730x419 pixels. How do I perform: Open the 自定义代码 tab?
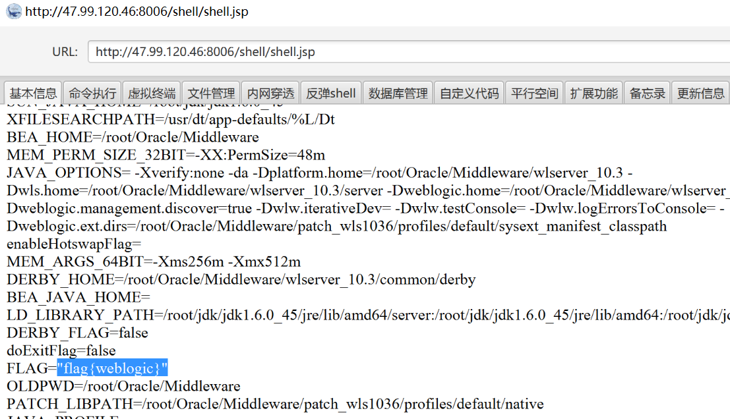[469, 92]
